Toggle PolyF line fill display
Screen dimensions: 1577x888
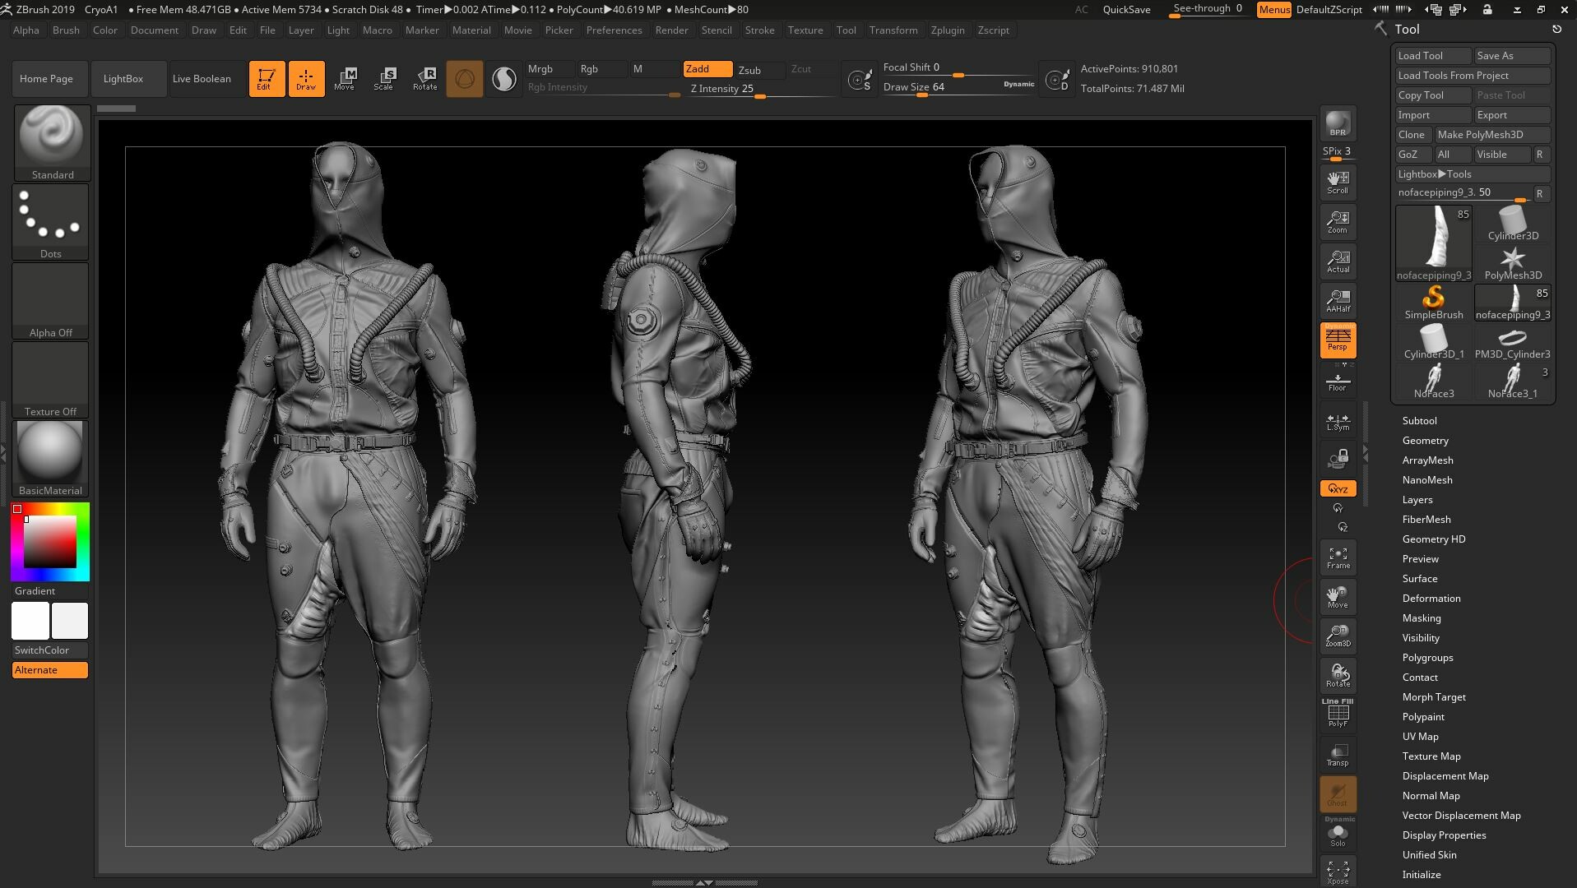pos(1338,715)
